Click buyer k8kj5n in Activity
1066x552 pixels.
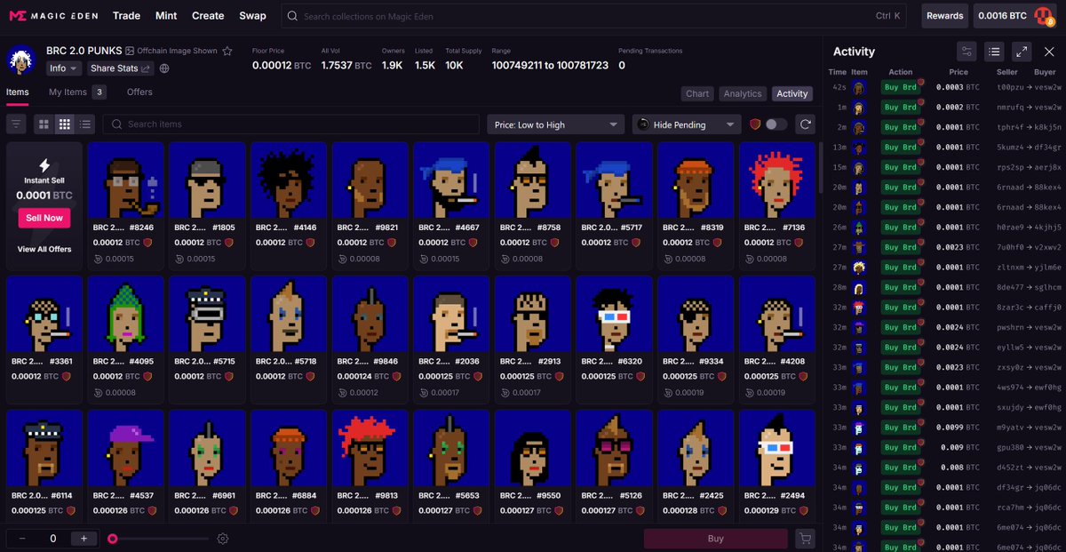[x=1047, y=127]
